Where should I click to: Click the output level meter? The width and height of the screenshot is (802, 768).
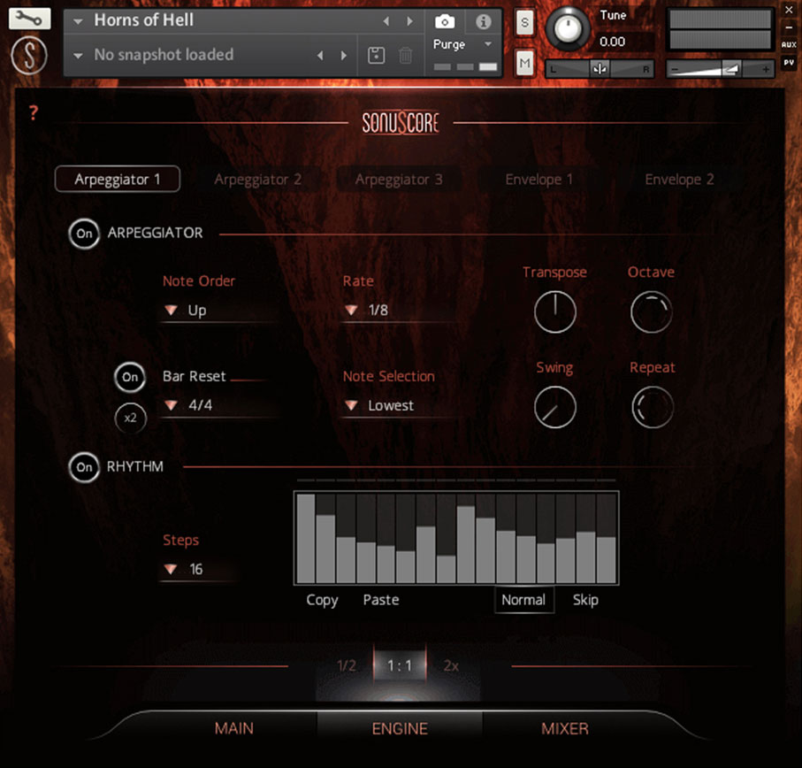click(720, 30)
